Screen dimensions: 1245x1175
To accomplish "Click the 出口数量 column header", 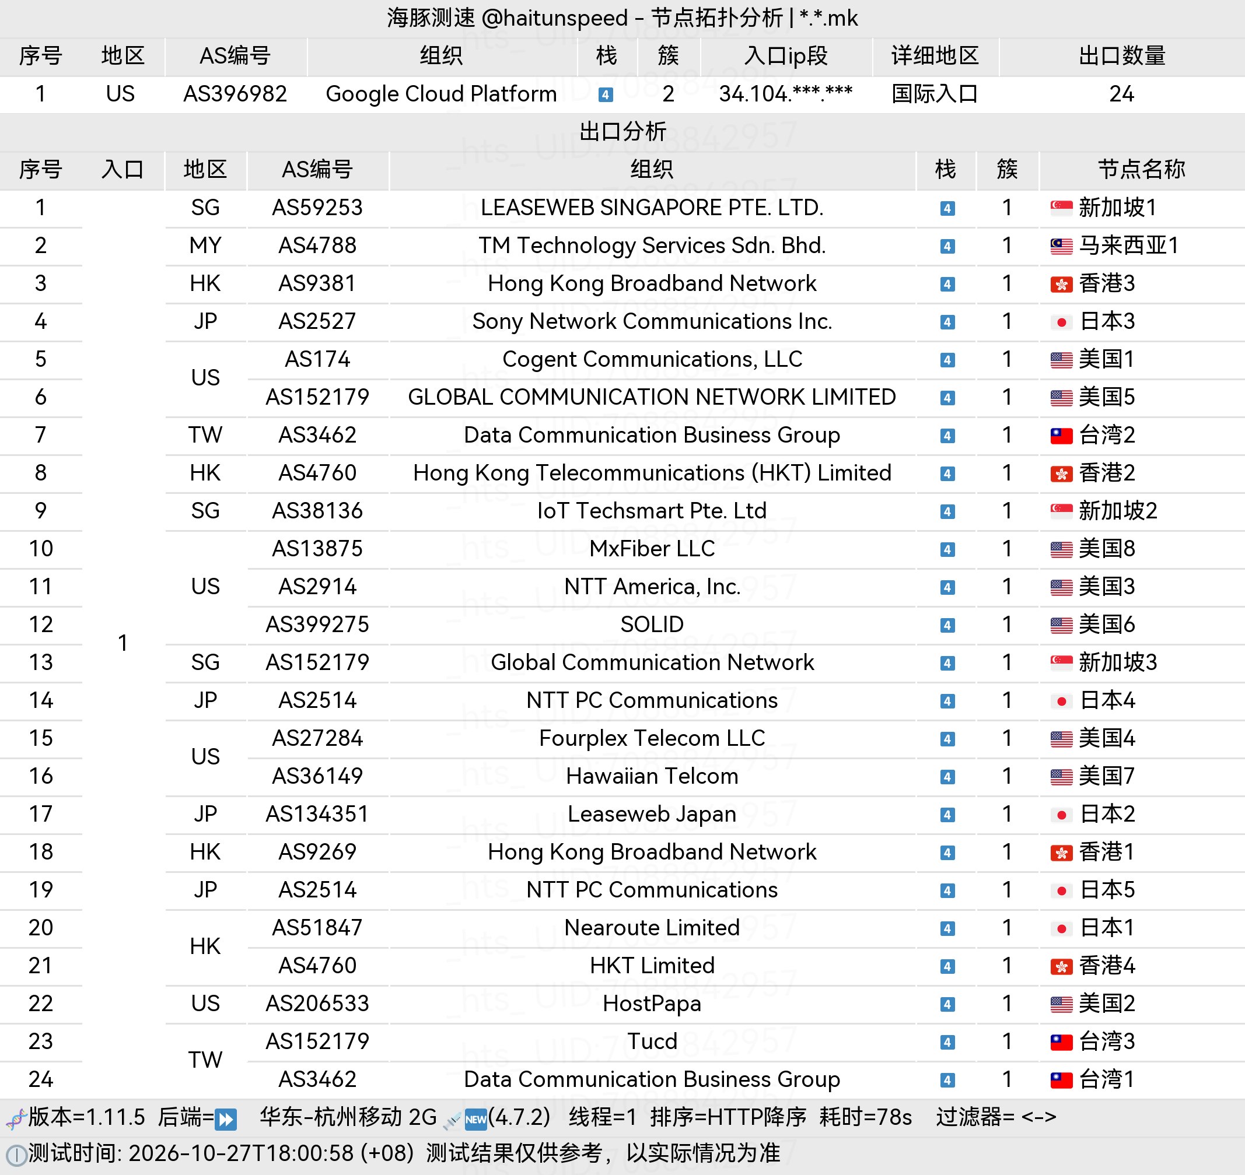I will [1121, 56].
